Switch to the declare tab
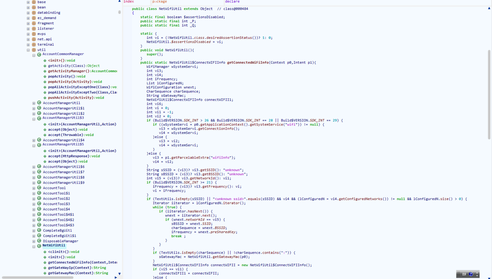 click(x=232, y=2)
